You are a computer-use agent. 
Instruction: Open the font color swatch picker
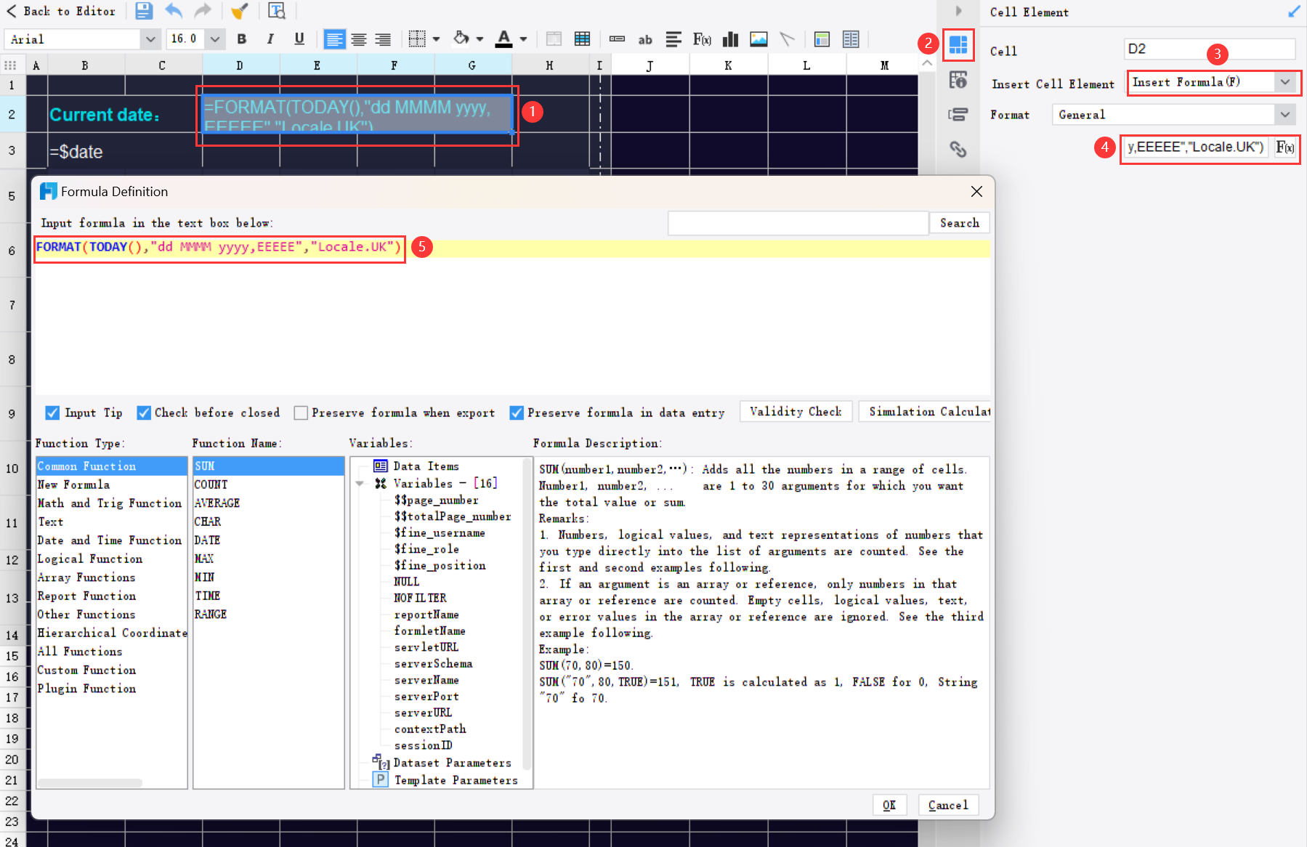[x=522, y=39]
